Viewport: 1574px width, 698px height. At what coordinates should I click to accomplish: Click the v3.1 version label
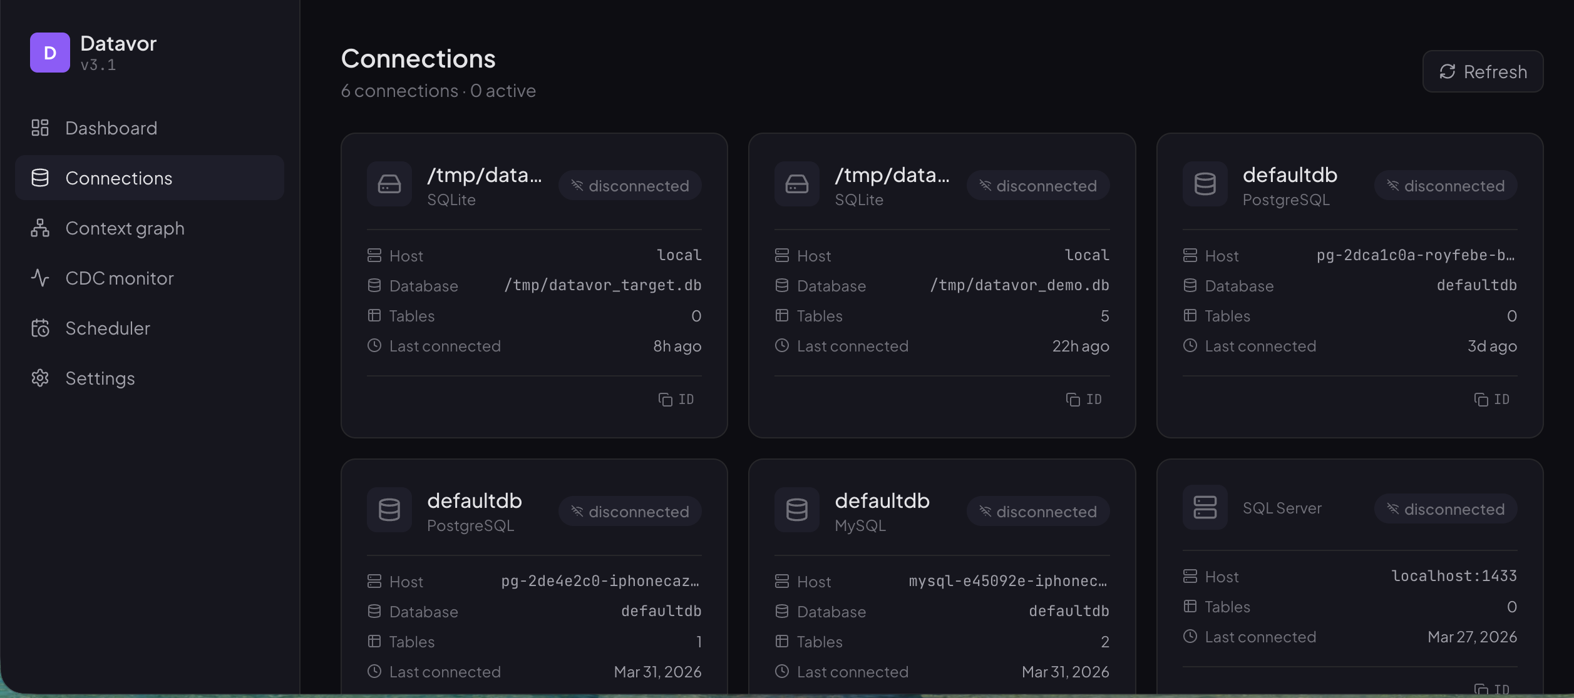(98, 65)
